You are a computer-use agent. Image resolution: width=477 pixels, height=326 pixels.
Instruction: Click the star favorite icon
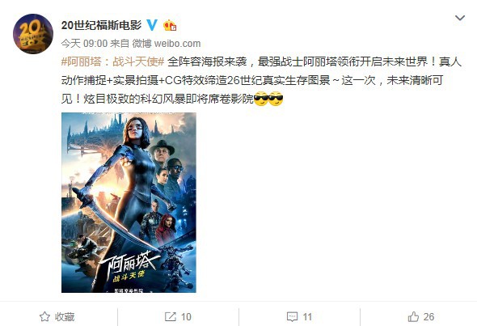(x=44, y=317)
